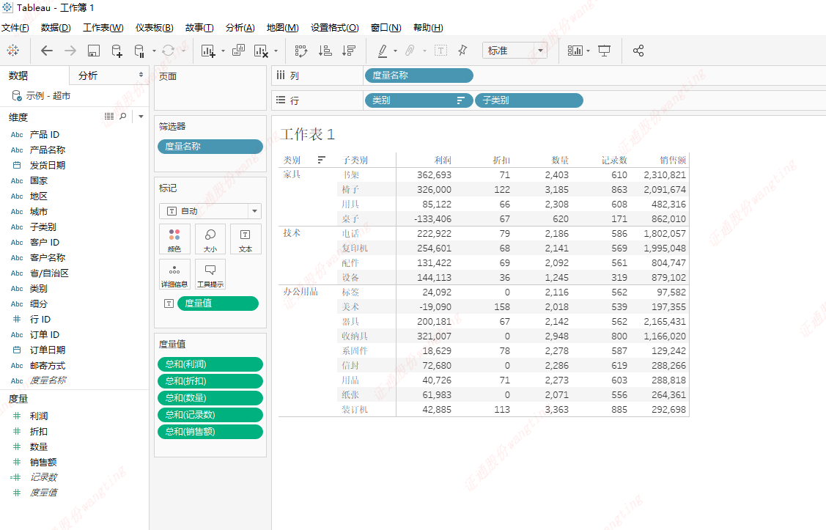This screenshot has height=530, width=826.
Task: Click the 工具提示 marks button
Action: pyautogui.click(x=210, y=274)
